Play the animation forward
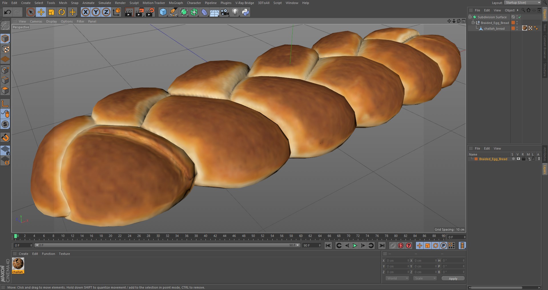Screen dimensions: 548x290 (355, 245)
